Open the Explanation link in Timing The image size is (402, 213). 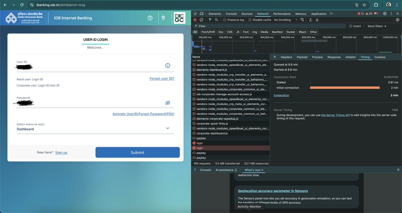tap(281, 95)
